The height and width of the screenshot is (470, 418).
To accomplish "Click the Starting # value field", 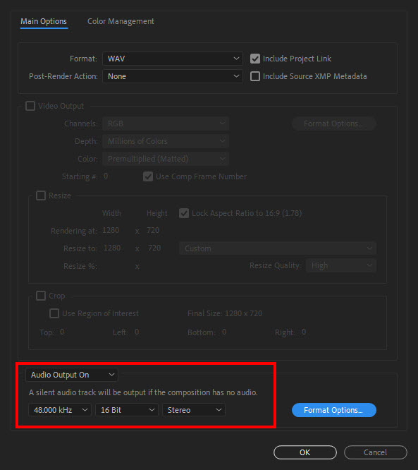I will [106, 176].
